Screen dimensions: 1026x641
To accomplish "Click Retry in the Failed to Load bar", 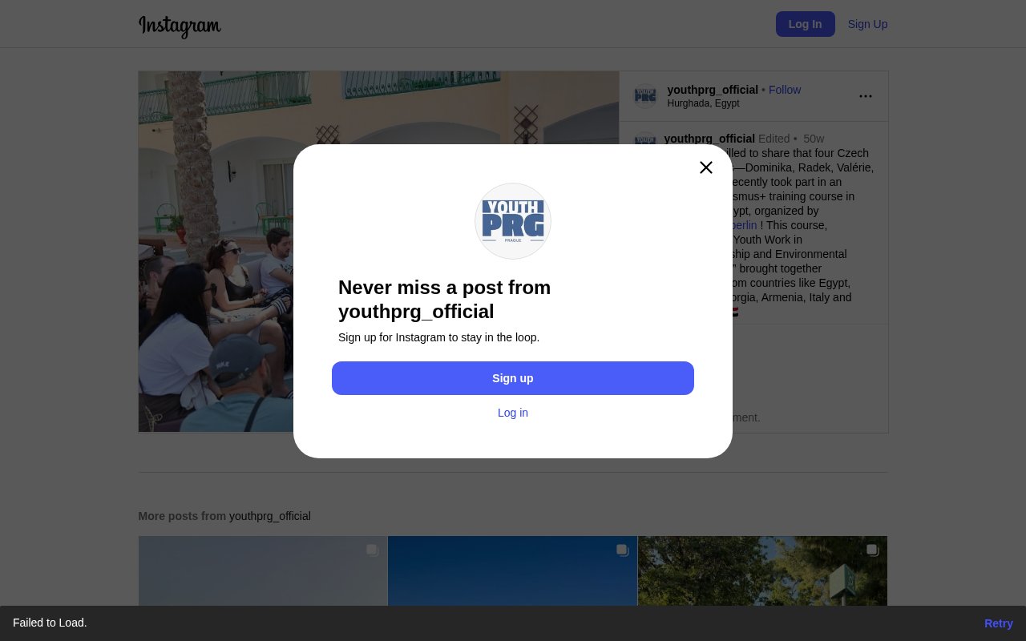I will [999, 623].
